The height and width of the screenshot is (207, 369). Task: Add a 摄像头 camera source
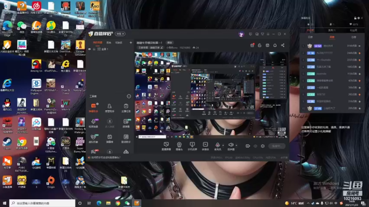179,146
